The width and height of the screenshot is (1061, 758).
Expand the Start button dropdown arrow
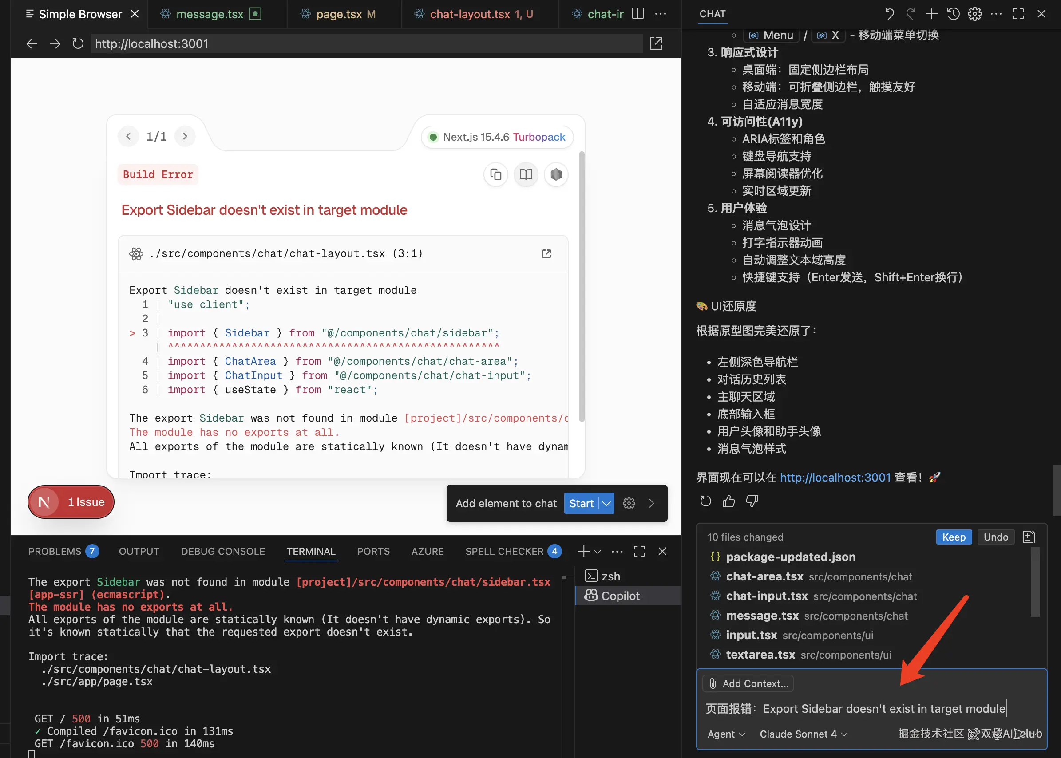pyautogui.click(x=606, y=504)
